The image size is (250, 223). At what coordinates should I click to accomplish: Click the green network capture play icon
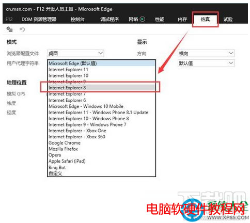pos(142,19)
